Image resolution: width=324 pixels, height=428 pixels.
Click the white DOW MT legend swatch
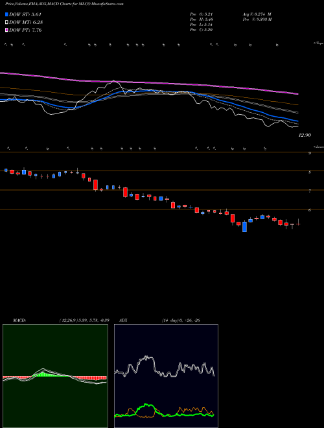pyautogui.click(x=6, y=23)
